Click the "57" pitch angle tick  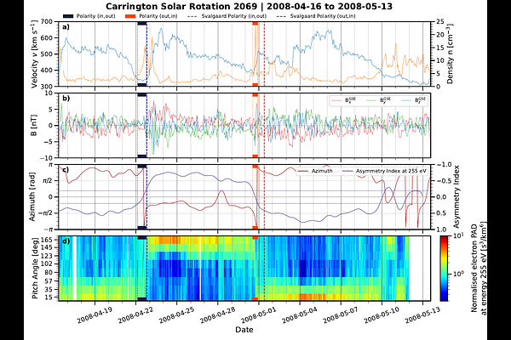pyautogui.click(x=50, y=280)
